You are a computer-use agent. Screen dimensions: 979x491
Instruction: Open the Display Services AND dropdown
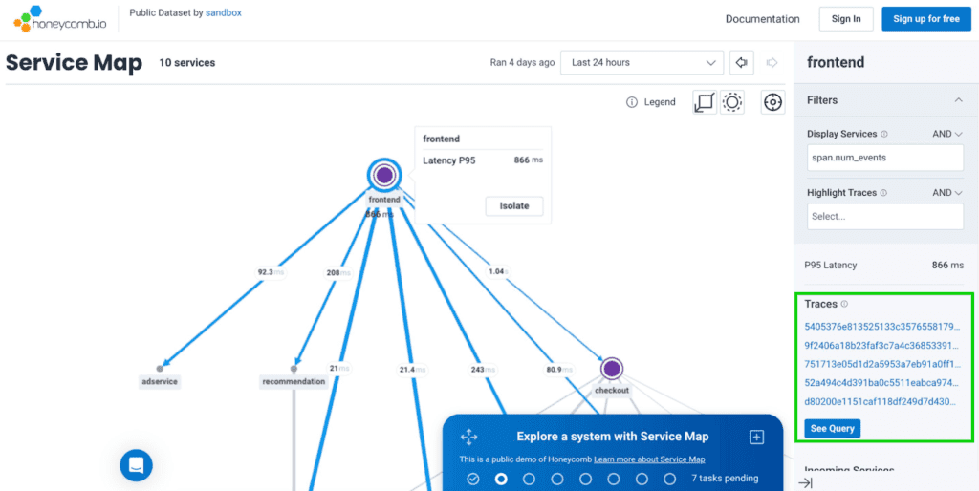pyautogui.click(x=947, y=135)
